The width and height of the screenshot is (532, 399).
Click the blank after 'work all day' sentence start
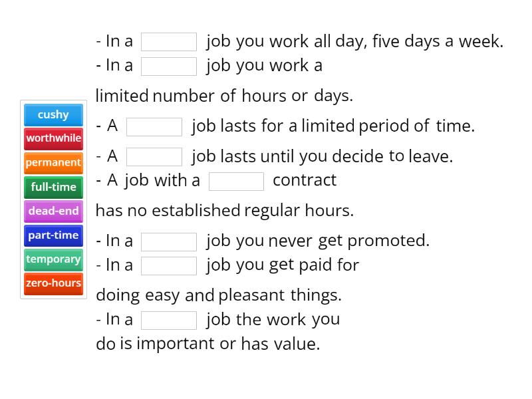pos(169,41)
